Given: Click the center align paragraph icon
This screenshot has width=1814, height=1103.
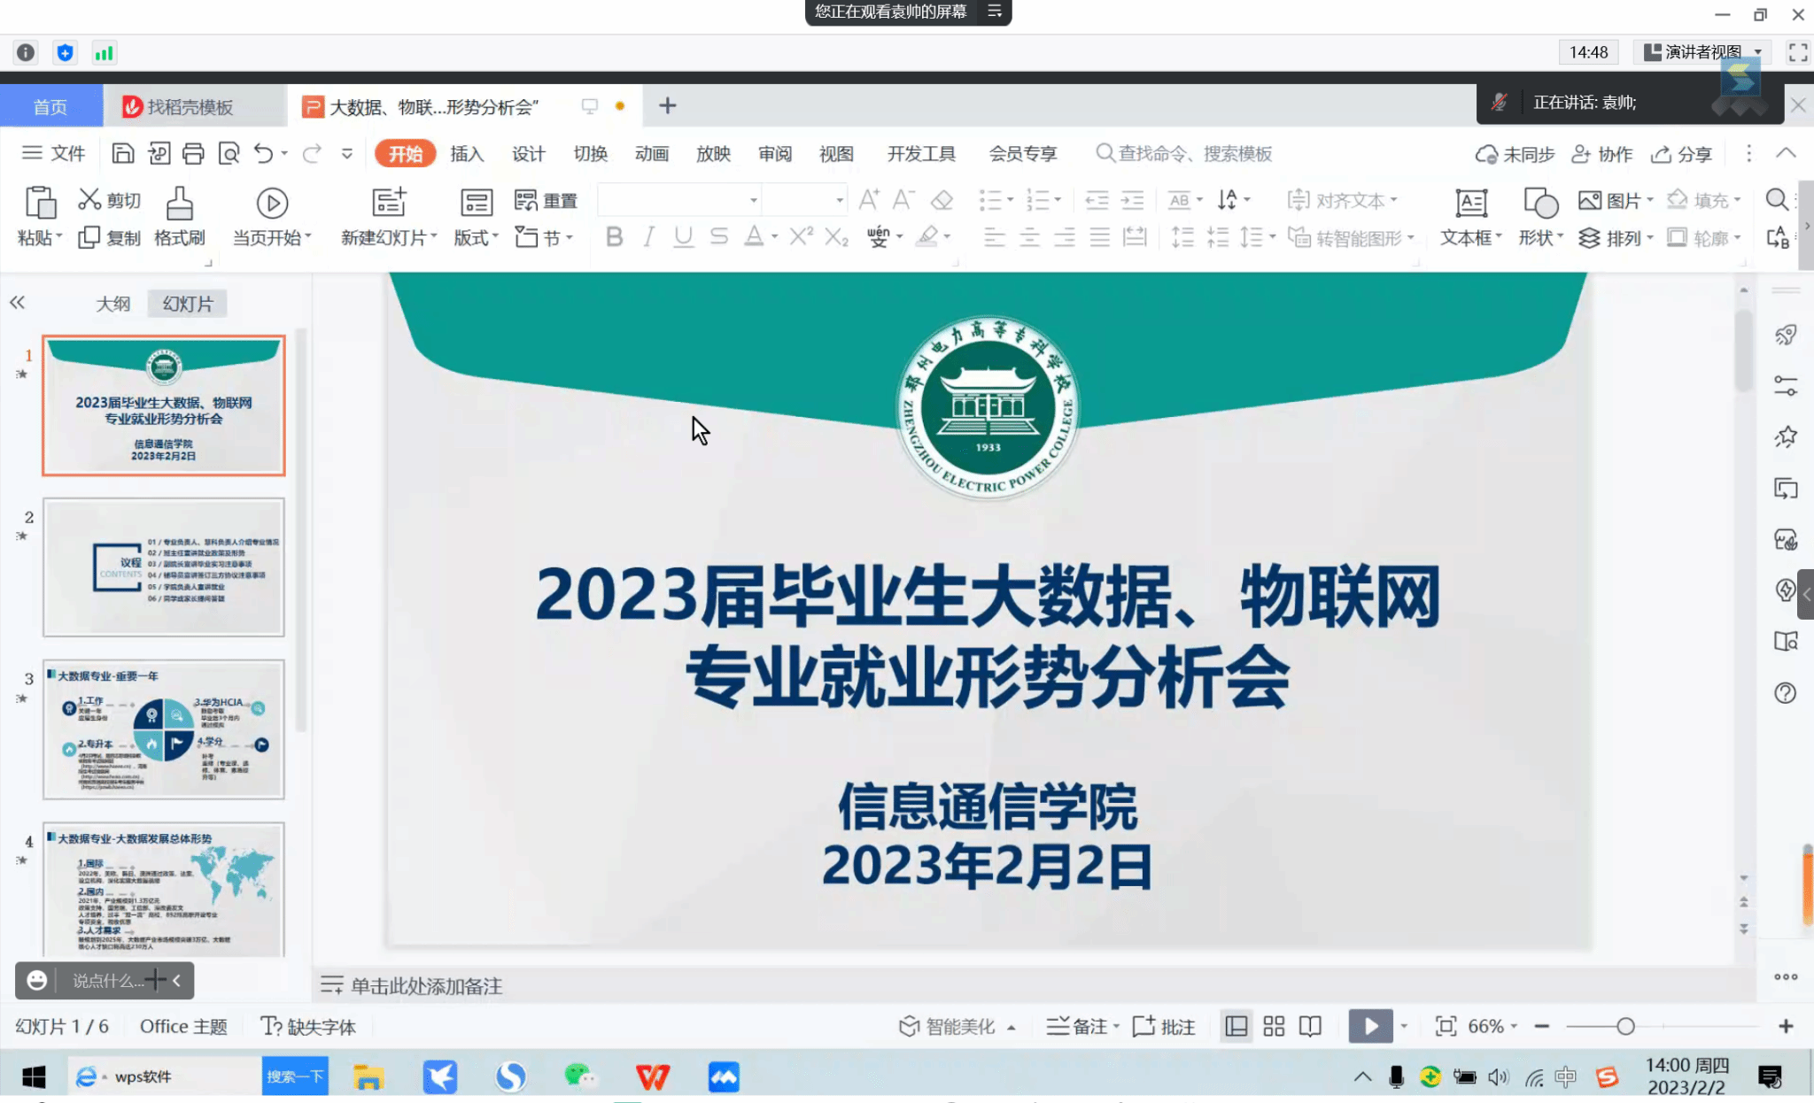Looking at the screenshot, I should [1029, 237].
